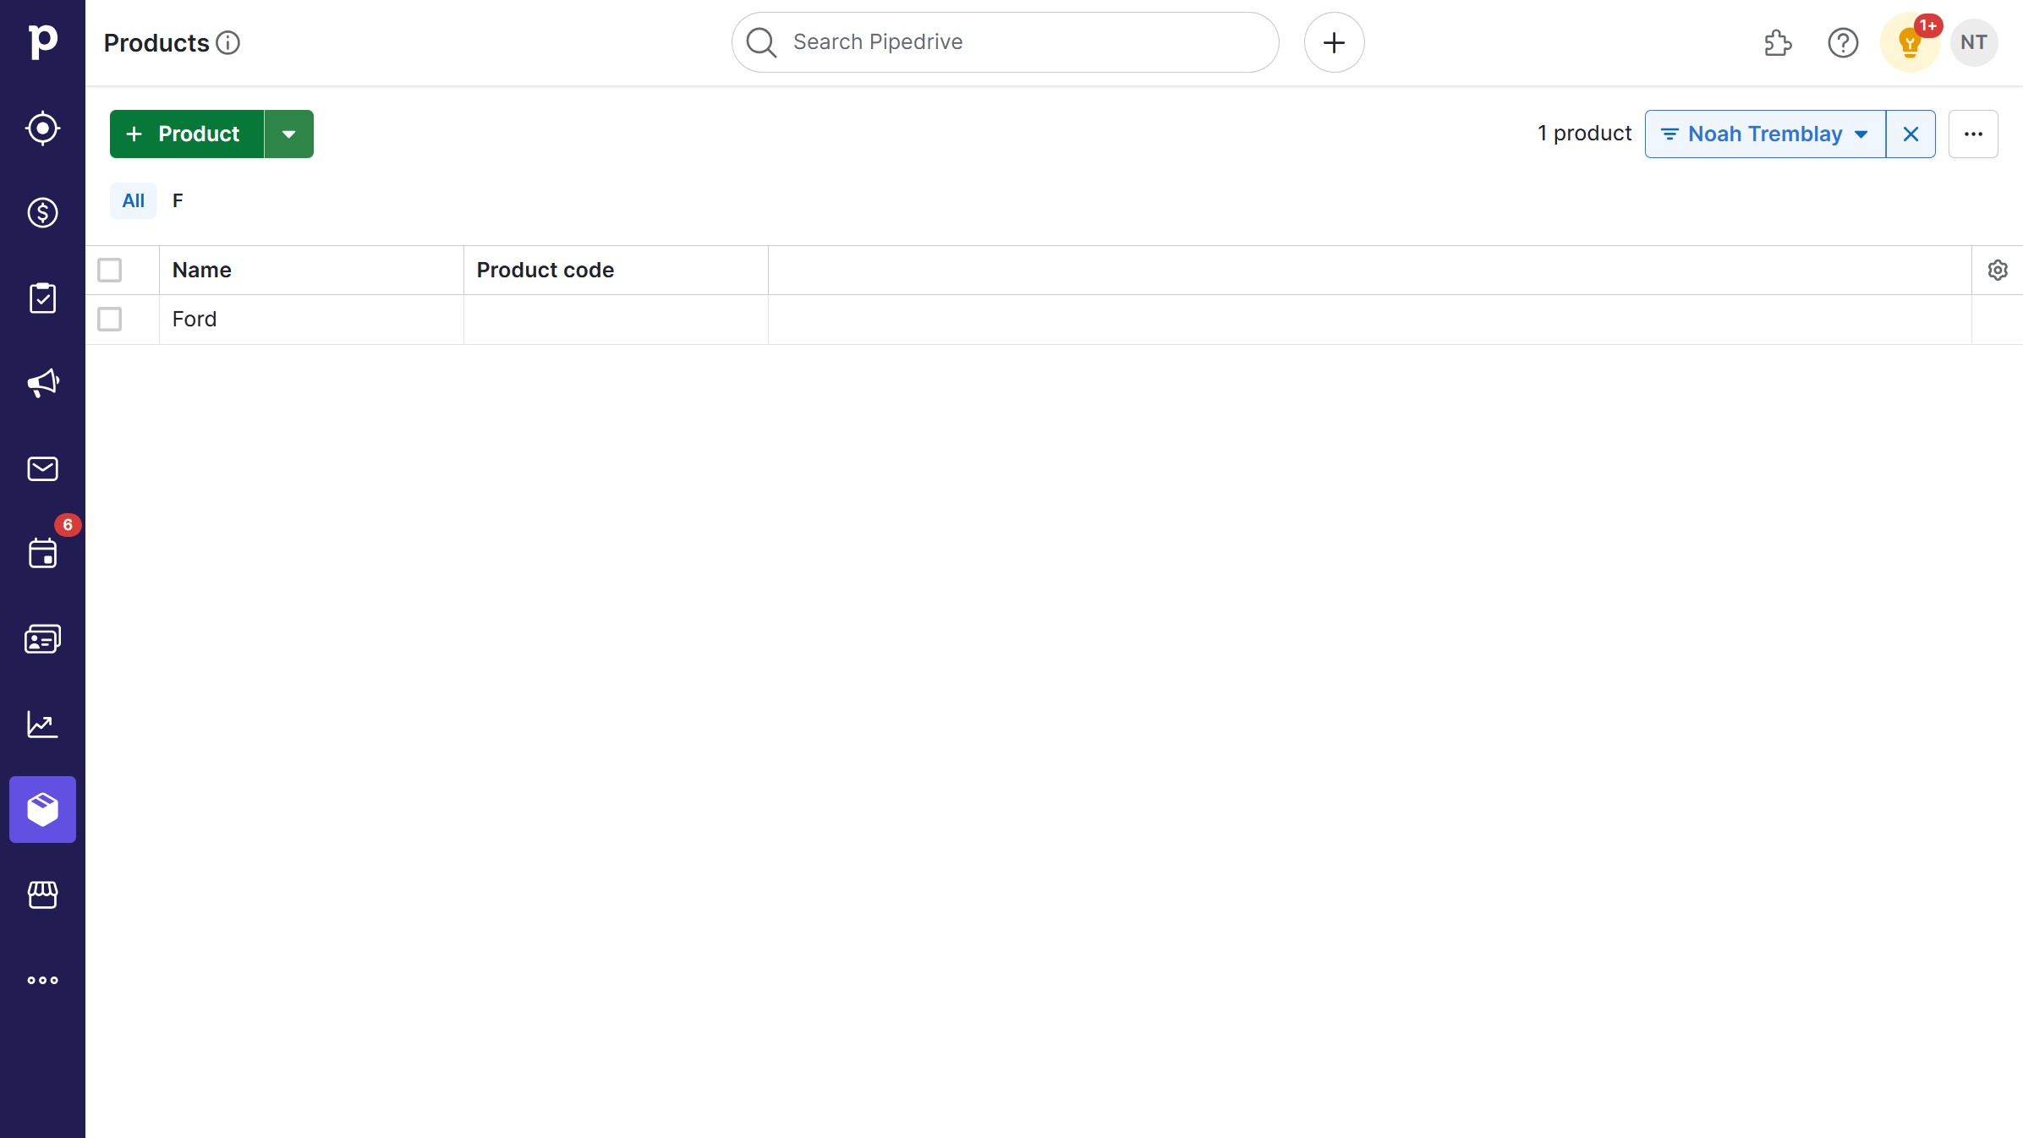2023x1138 pixels.
Task: Expand the Product button dropdown arrow
Action: [288, 134]
